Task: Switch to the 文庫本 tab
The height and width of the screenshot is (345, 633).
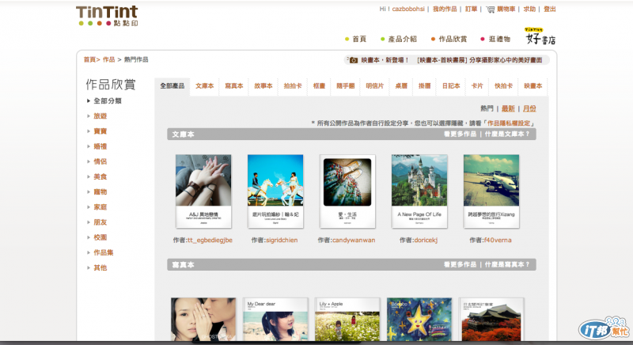Action: [x=205, y=86]
